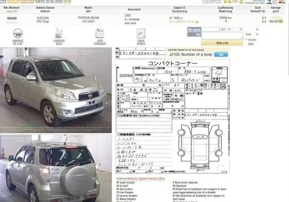Open the blank dropdown above Group

click(x=252, y=29)
